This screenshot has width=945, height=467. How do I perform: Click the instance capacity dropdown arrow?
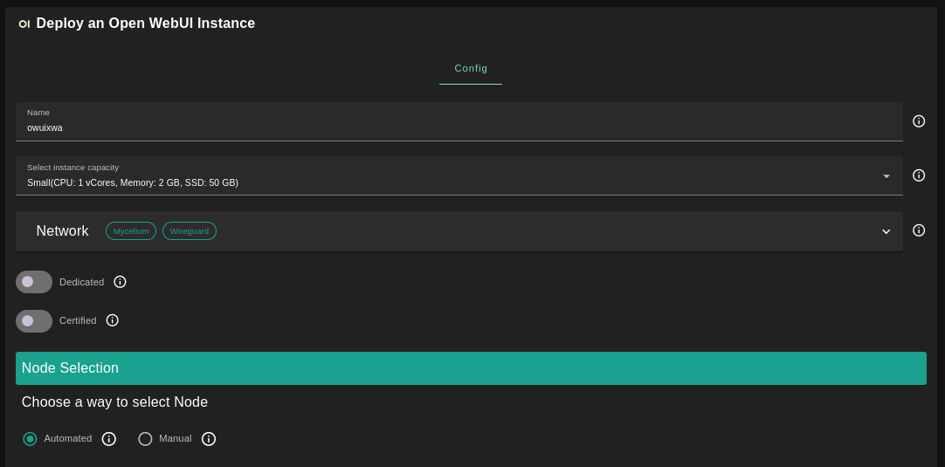click(x=886, y=176)
